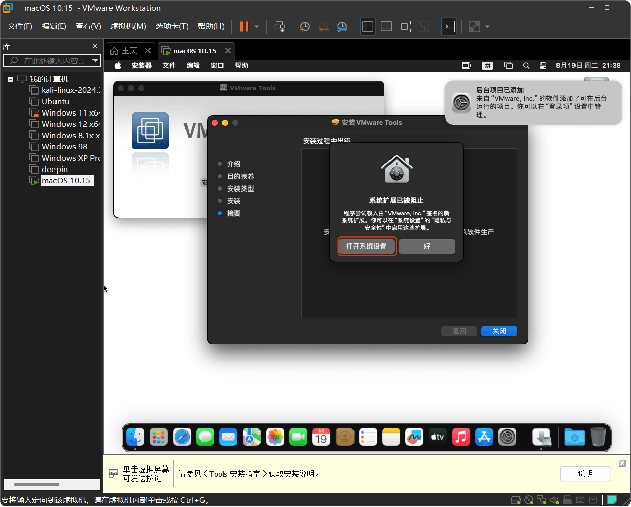This screenshot has height=507, width=631.
Task: Toggle the thumbnail bar view button
Action: click(x=386, y=26)
